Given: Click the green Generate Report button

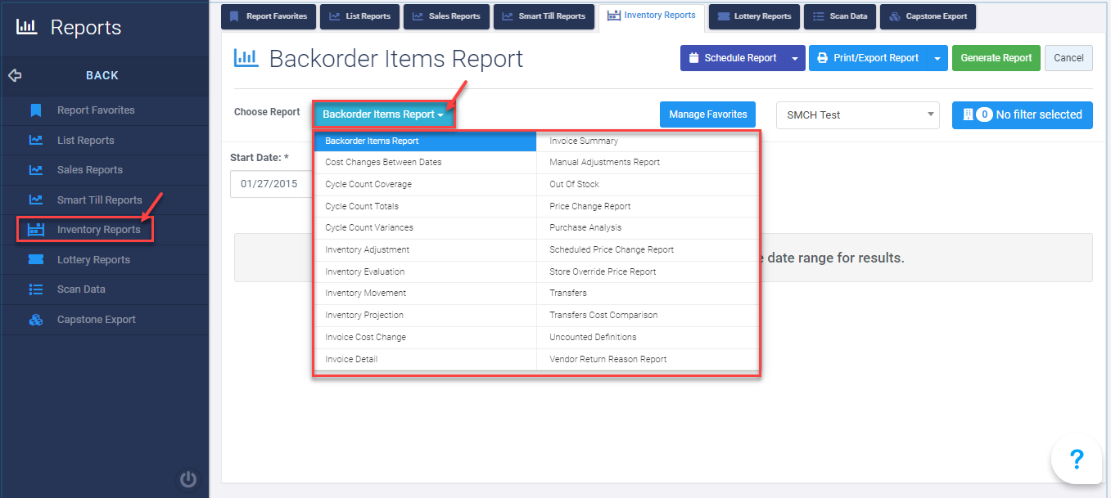Looking at the screenshot, I should click(996, 58).
